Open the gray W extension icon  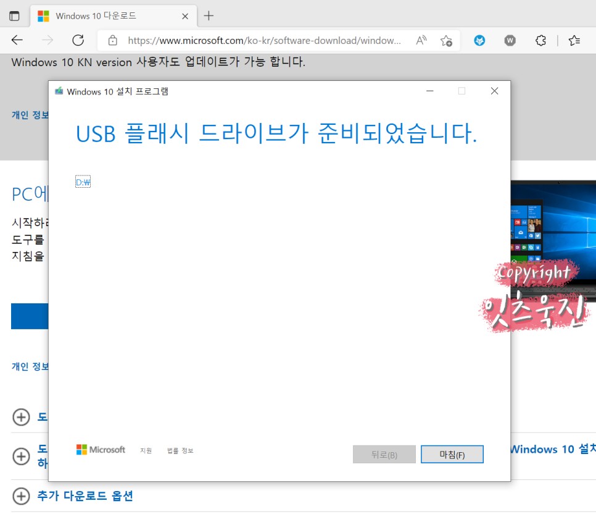coord(510,40)
